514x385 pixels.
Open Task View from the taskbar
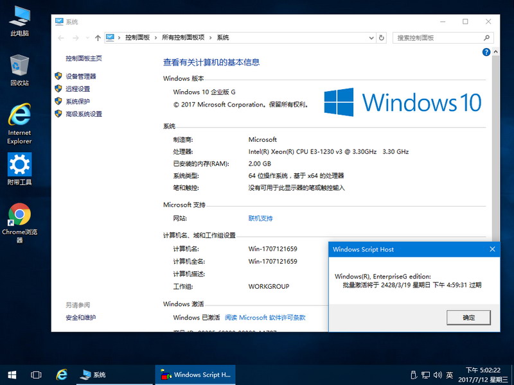(36, 375)
